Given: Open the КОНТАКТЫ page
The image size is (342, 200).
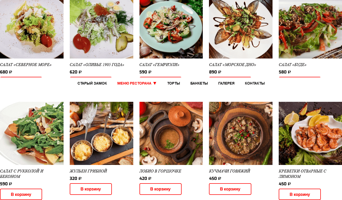Looking at the screenshot, I should click(255, 83).
